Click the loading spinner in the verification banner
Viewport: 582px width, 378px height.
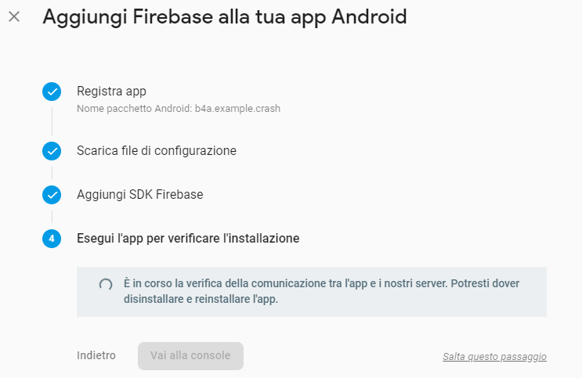click(x=105, y=285)
